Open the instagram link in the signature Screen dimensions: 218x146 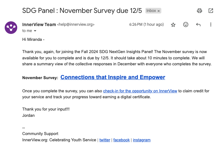click(x=142, y=140)
